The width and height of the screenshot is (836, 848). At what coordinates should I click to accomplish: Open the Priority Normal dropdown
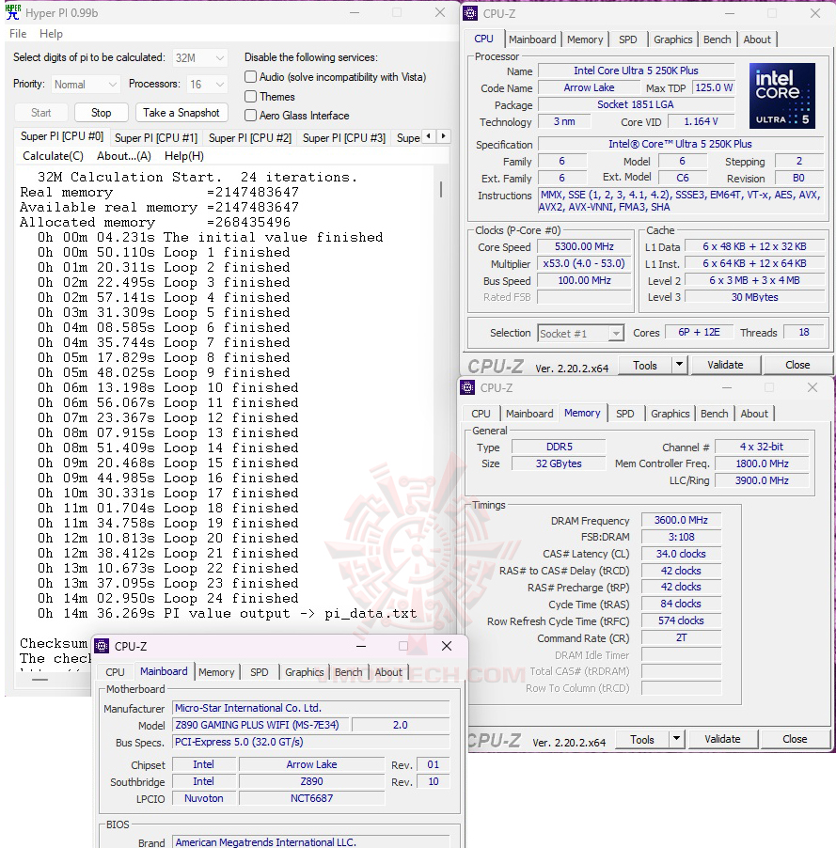[x=85, y=85]
